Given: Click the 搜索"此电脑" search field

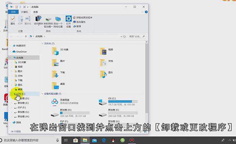Looking at the screenshot, I should [137, 37].
